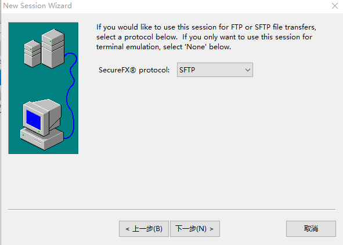
Task: Click the desktop computer monitor icon
Action: [42, 117]
